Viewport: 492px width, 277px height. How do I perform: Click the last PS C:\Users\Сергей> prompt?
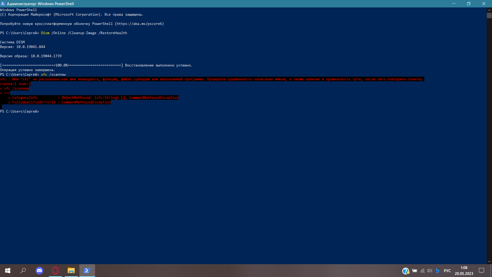click(x=19, y=112)
